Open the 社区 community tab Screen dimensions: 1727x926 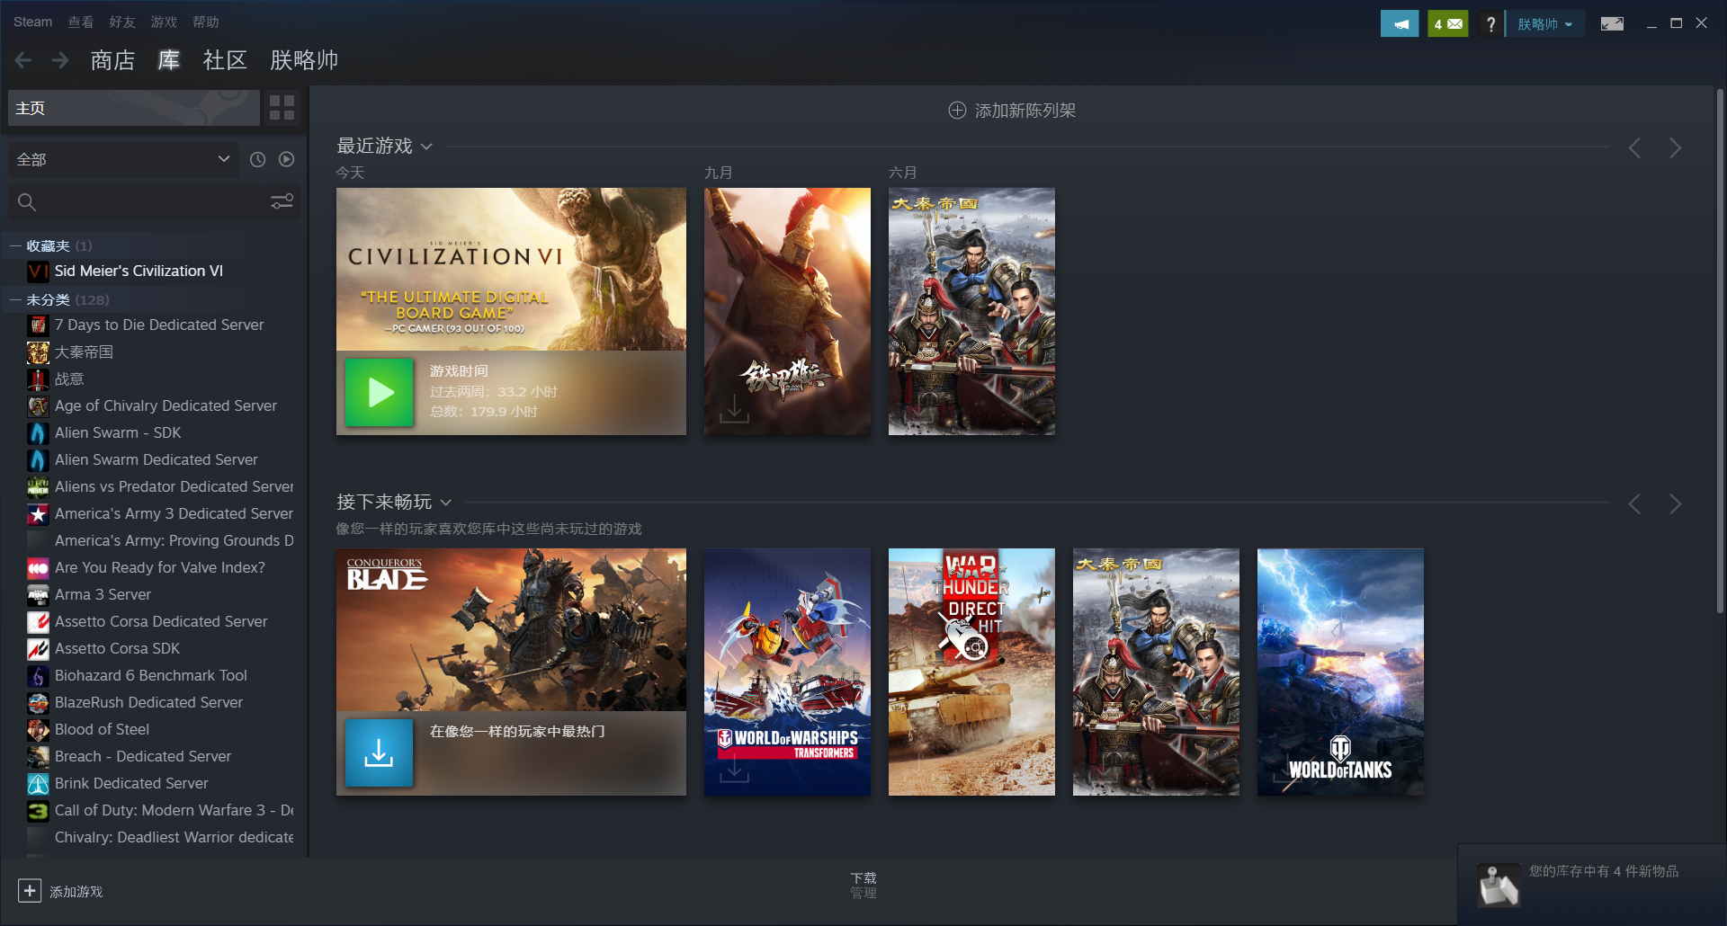click(225, 60)
